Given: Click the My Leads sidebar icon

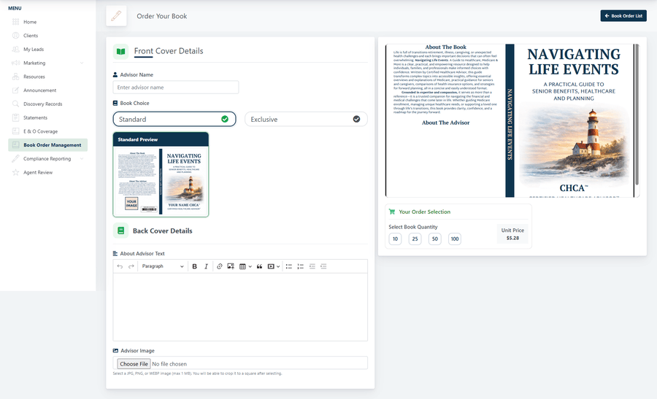Looking at the screenshot, I should pos(15,50).
